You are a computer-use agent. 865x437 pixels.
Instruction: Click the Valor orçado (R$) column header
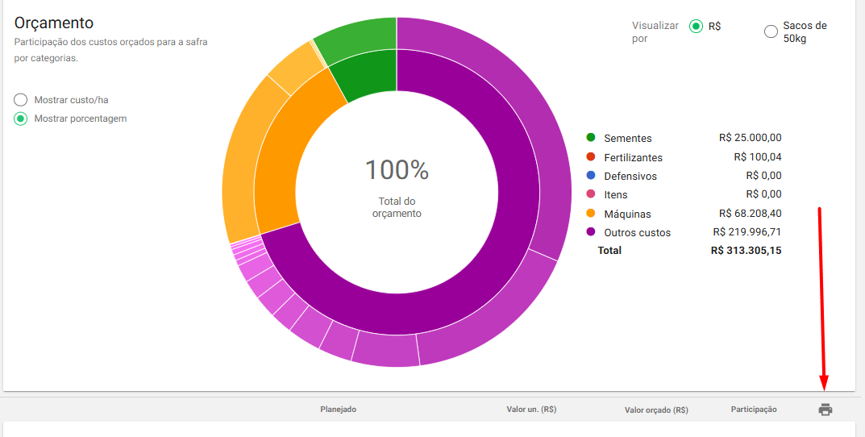point(656,410)
